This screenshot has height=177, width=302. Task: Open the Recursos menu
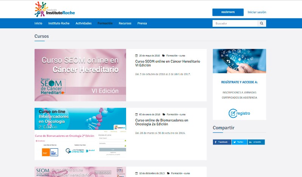(125, 23)
